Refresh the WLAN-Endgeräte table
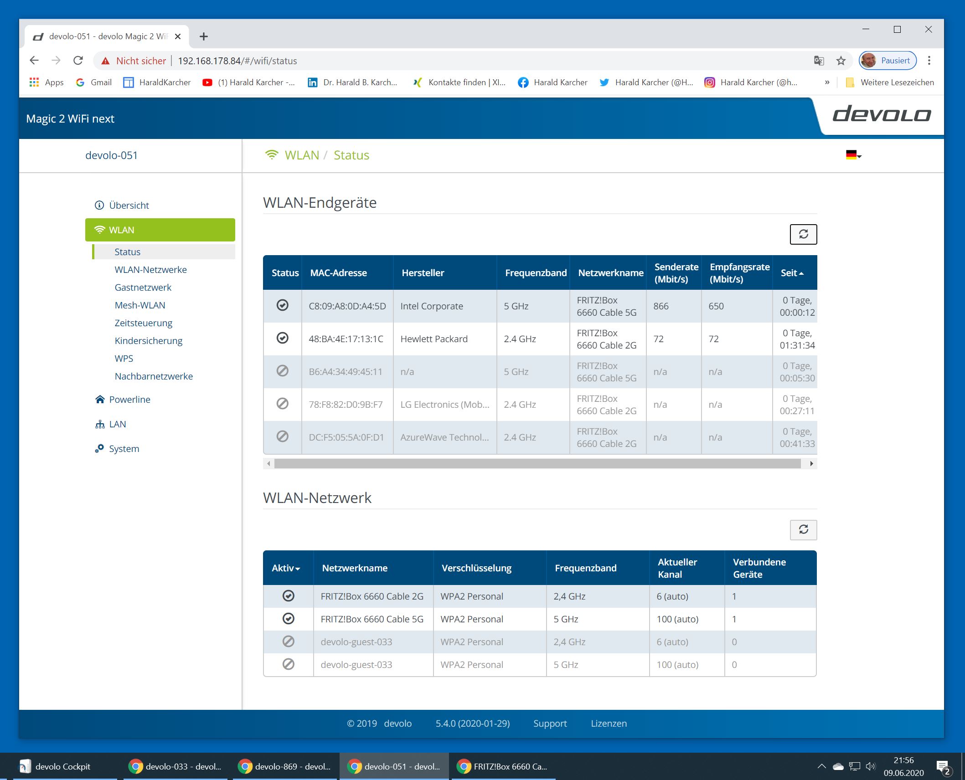 [x=803, y=234]
